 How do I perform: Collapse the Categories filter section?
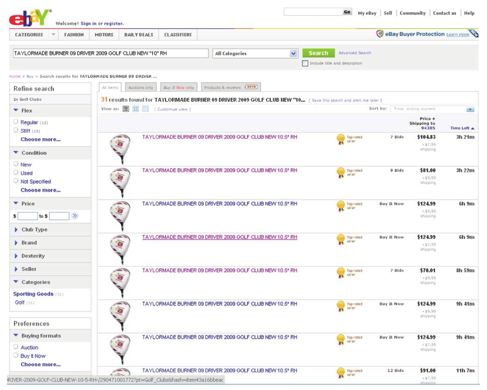16,282
